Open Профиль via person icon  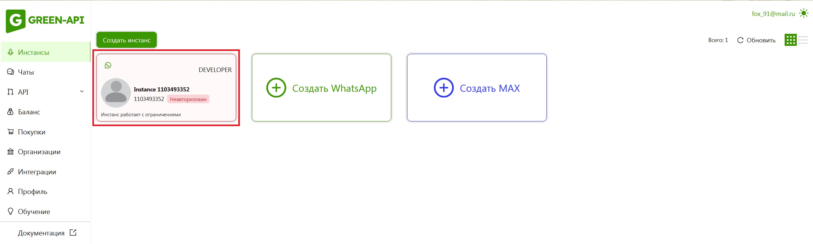11,191
